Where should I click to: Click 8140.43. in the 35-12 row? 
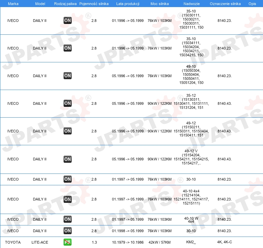225,103
